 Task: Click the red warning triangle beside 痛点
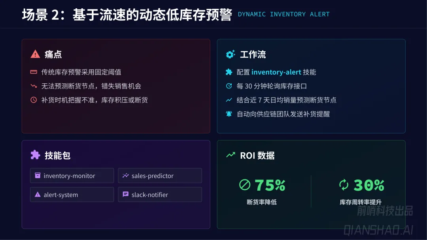(35, 54)
